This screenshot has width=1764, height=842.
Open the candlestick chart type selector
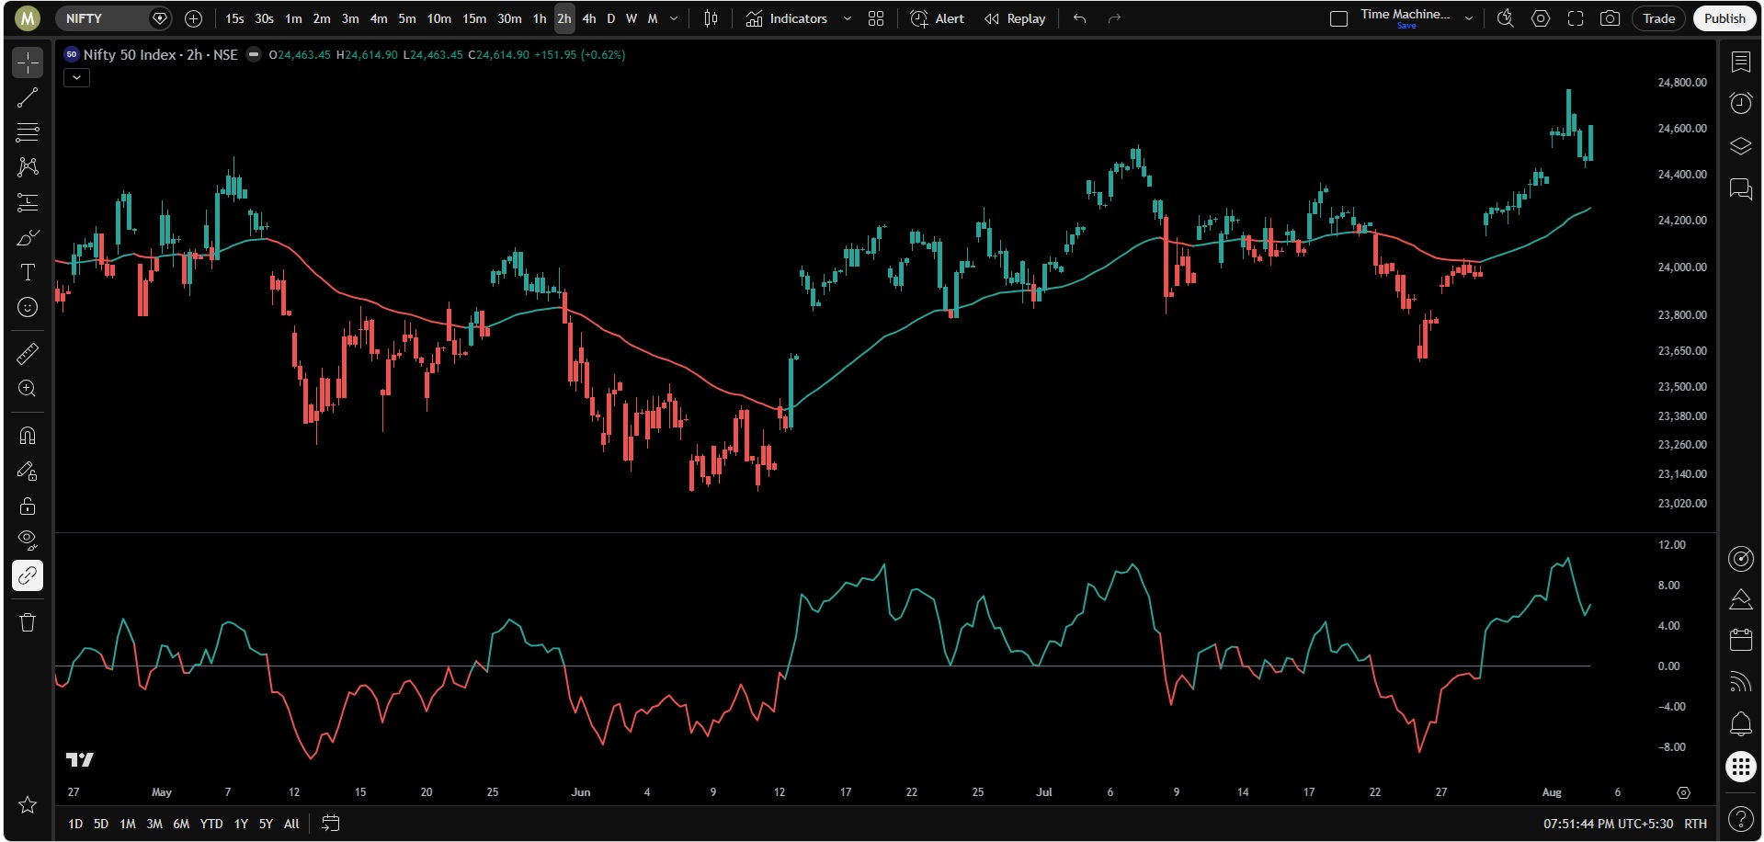[x=711, y=18]
